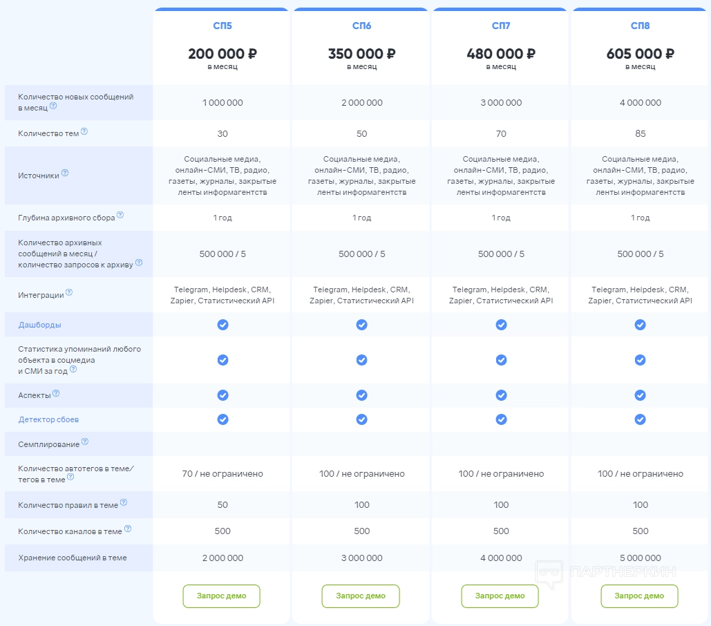
Task: Open the Детектор сбоев link
Action: (44, 419)
